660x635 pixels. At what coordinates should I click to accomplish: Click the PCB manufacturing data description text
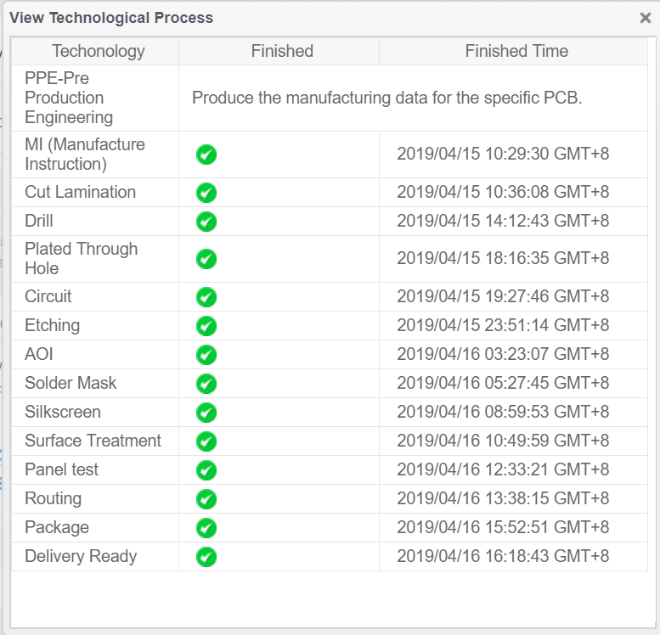(x=386, y=98)
